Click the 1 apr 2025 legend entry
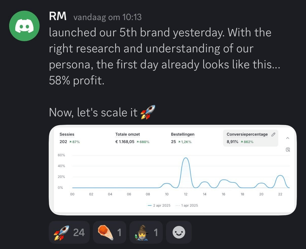306x249 pixels. [x=187, y=205]
